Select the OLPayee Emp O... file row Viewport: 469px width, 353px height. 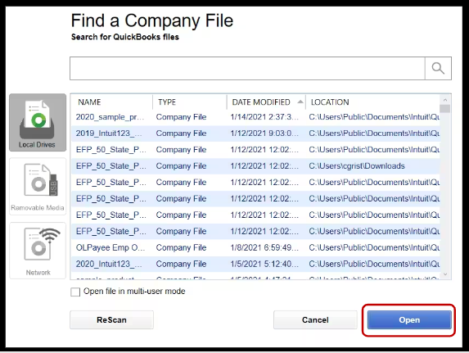pos(255,247)
